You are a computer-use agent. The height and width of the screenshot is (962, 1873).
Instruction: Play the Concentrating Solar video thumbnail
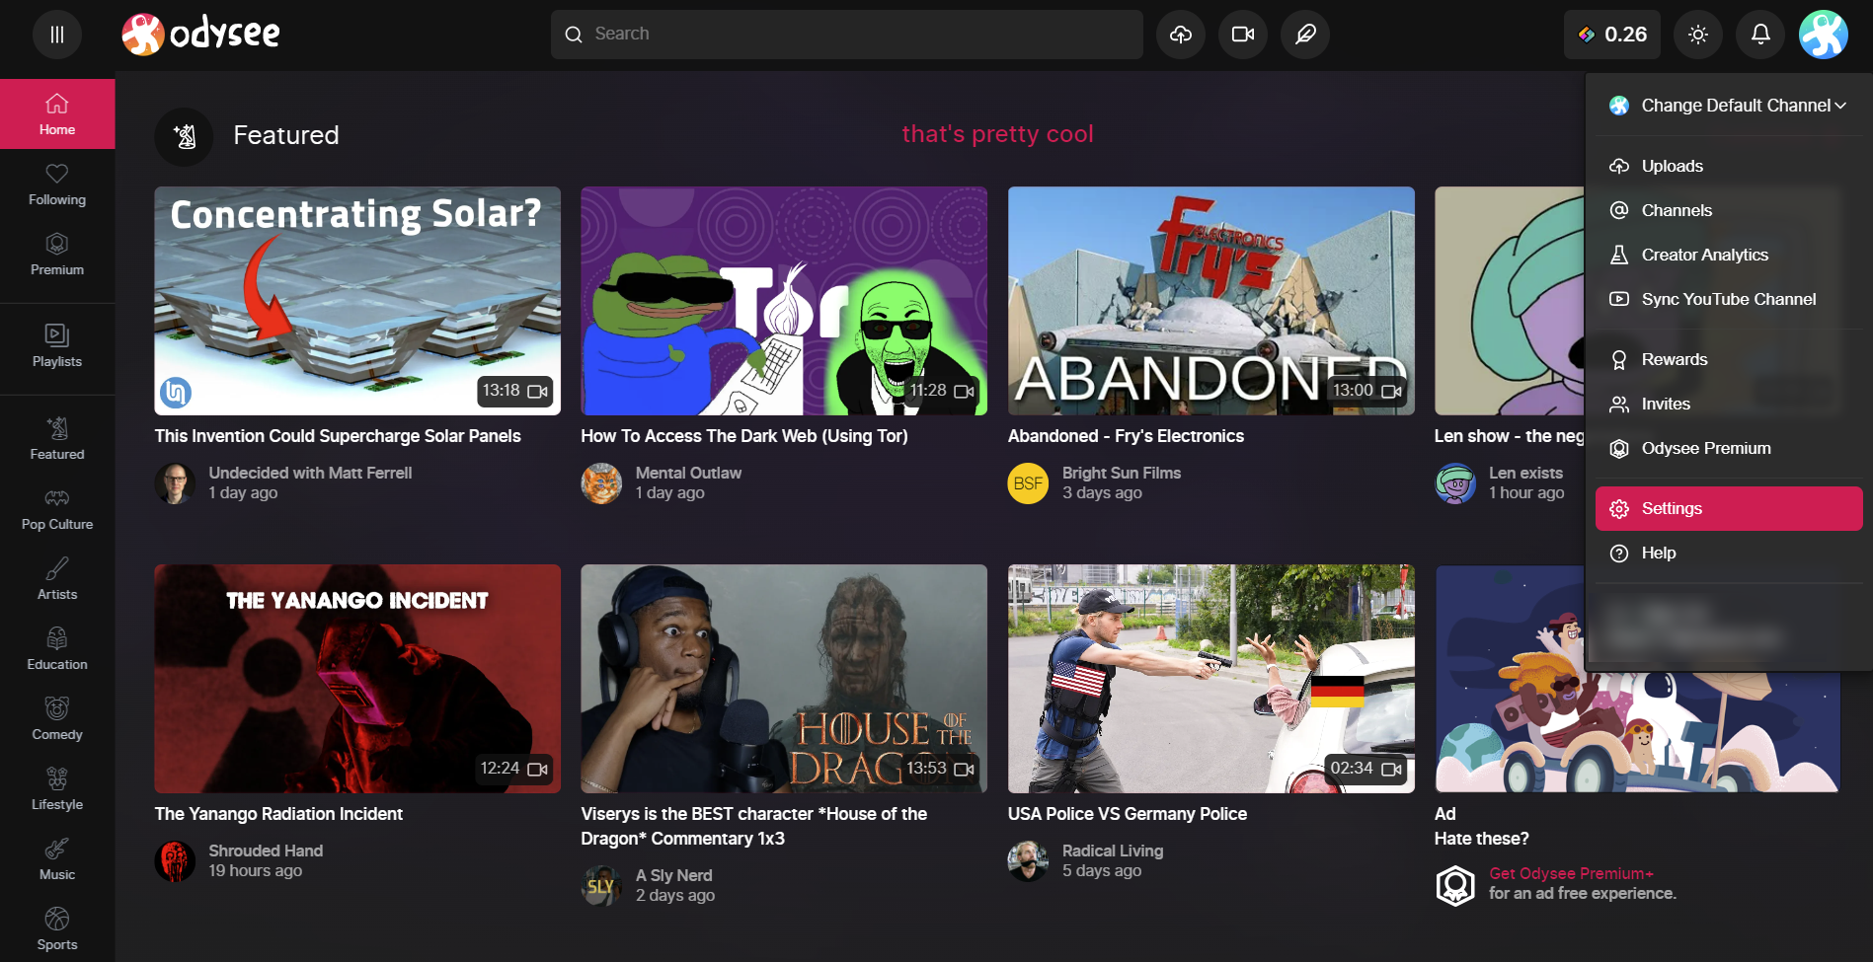coord(357,301)
